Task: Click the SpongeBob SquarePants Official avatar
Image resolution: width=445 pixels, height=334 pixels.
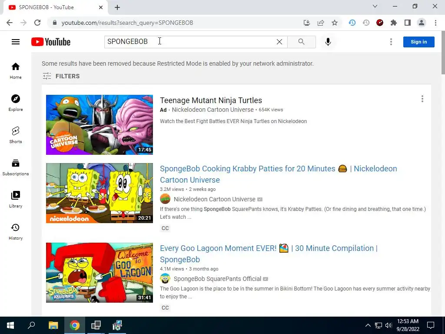Action: coord(165,279)
